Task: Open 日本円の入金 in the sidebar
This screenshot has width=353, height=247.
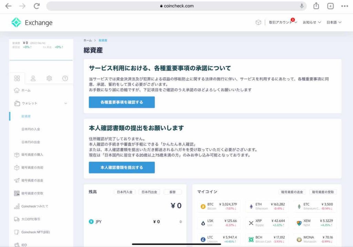Action: [x=31, y=129]
